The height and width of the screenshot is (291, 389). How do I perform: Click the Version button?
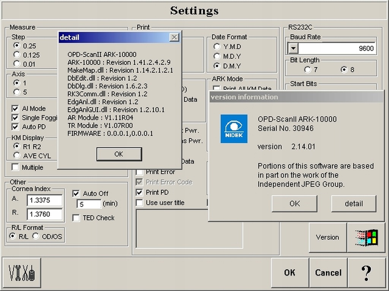[x=327, y=238]
